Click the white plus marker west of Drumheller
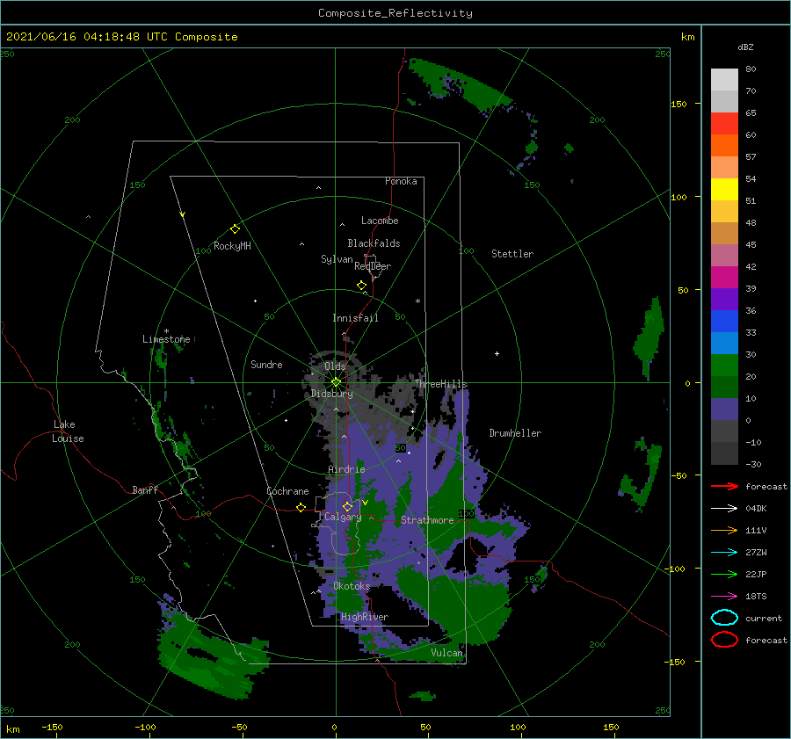This screenshot has width=791, height=739. point(497,353)
